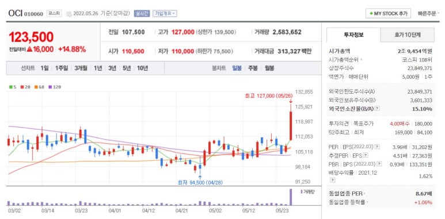Viewport: 445px width, 219px height.
Task: Click the 고가 value 127,000
Action: click(x=182, y=32)
